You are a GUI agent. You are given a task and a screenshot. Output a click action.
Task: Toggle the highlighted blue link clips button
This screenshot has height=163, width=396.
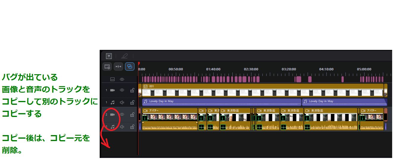tap(129, 67)
